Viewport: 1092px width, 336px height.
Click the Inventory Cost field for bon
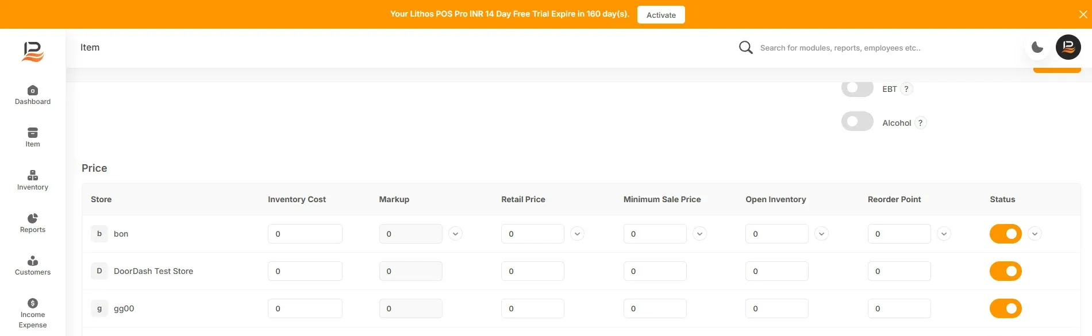click(x=305, y=234)
